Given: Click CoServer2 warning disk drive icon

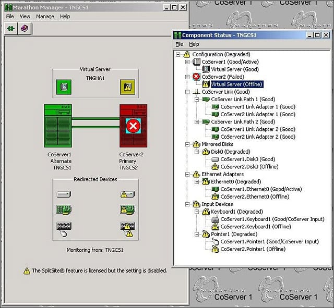Looking at the screenshot, I should (x=127, y=194).
